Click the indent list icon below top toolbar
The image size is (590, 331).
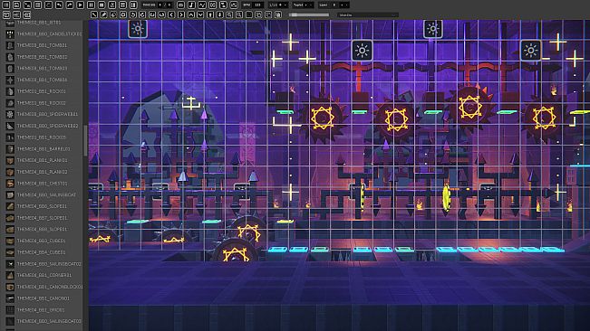[26, 14]
